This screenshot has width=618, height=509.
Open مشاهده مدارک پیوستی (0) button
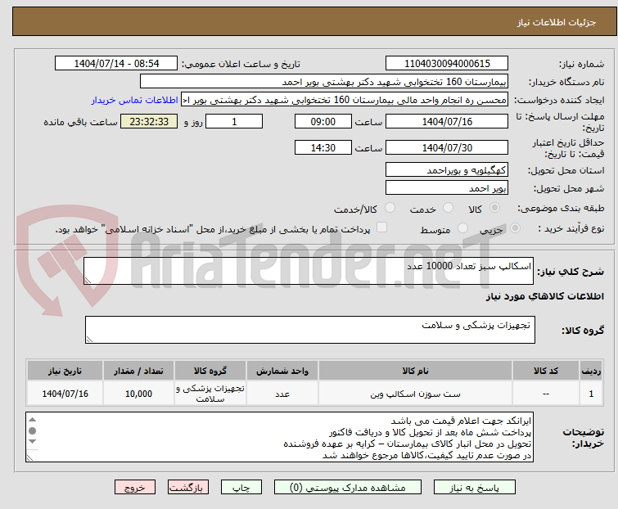click(348, 488)
